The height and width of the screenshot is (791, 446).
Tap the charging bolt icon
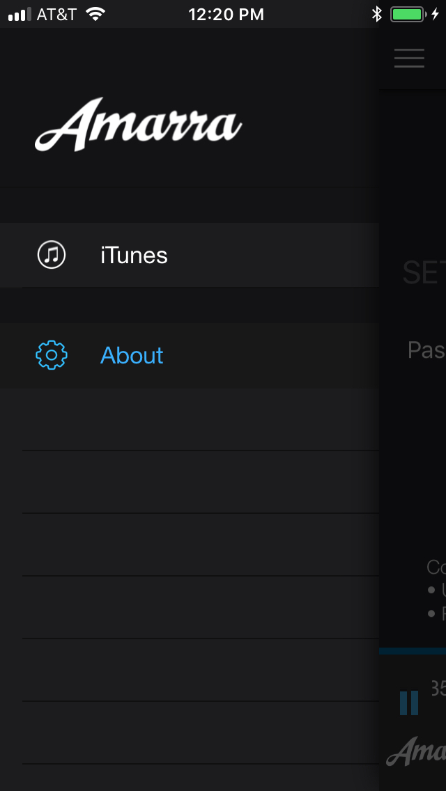coord(436,14)
